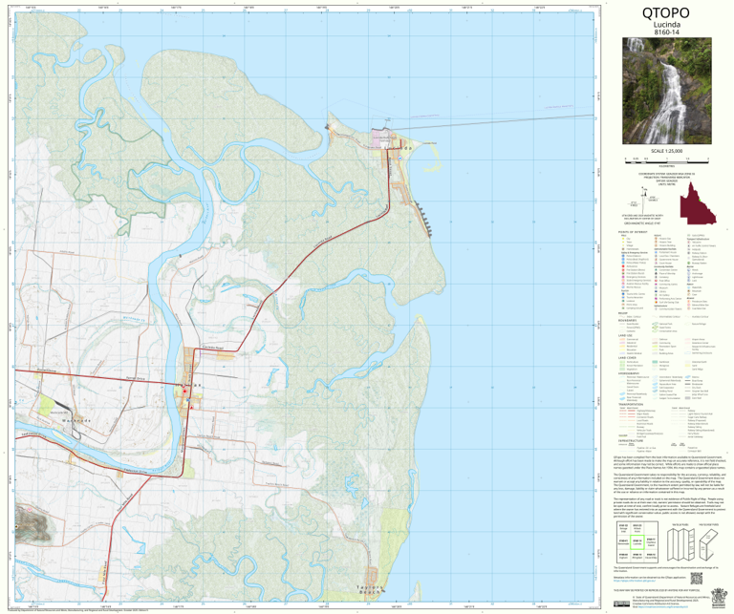Click the horizontal folds diagram
Viewport: 734px width, 614px height.
pos(710,545)
